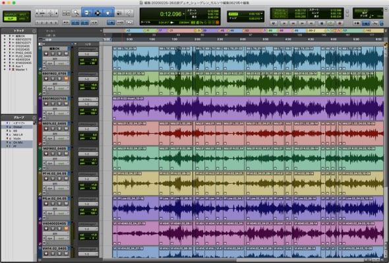Click the Return to Zero transport button
The height and width of the screenshot is (263, 389).
284,23
